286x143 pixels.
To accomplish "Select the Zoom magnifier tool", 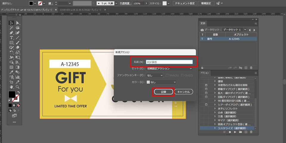I will pyautogui.click(x=18, y=87).
